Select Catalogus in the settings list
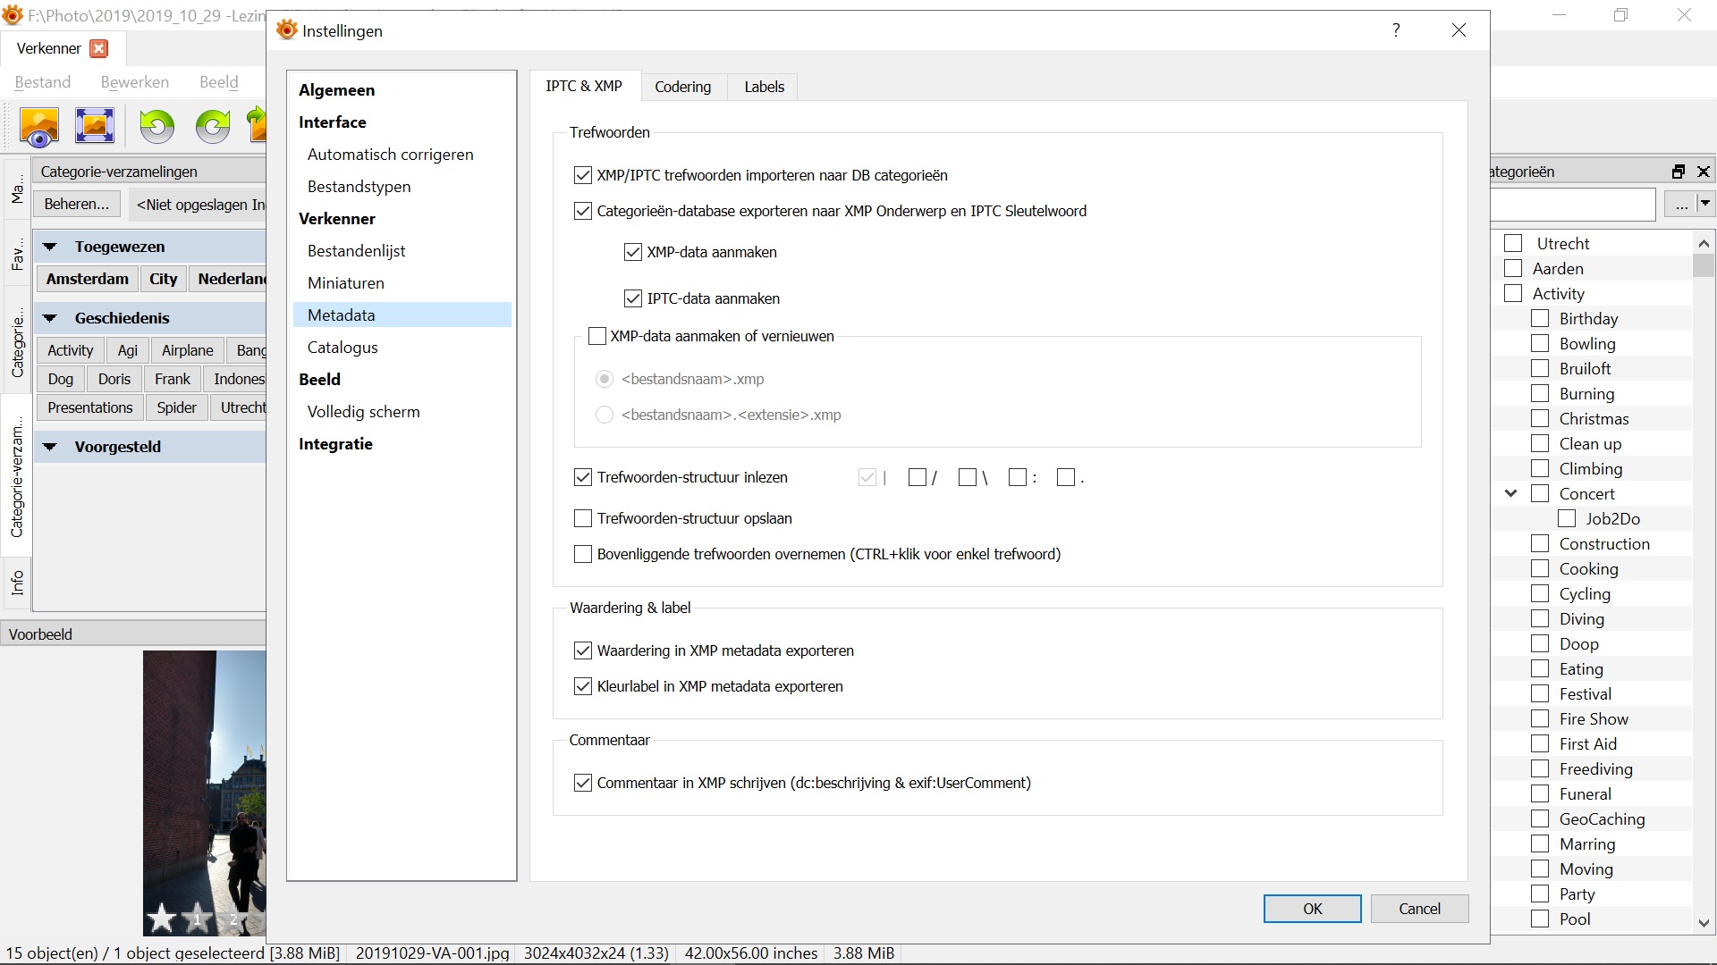 point(343,348)
